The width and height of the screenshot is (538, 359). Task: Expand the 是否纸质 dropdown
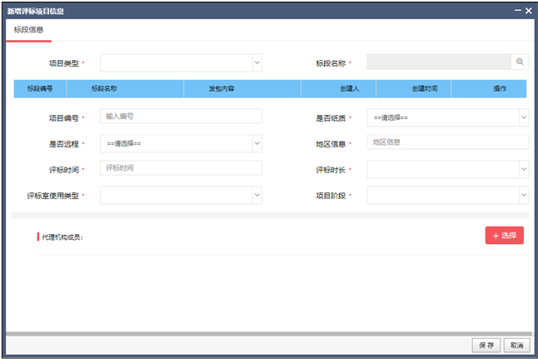(x=446, y=118)
